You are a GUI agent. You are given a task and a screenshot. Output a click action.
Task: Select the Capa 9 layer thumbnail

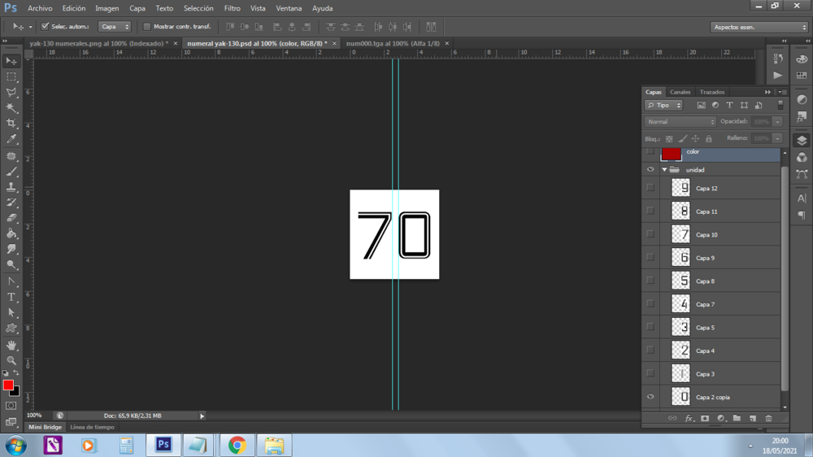680,257
